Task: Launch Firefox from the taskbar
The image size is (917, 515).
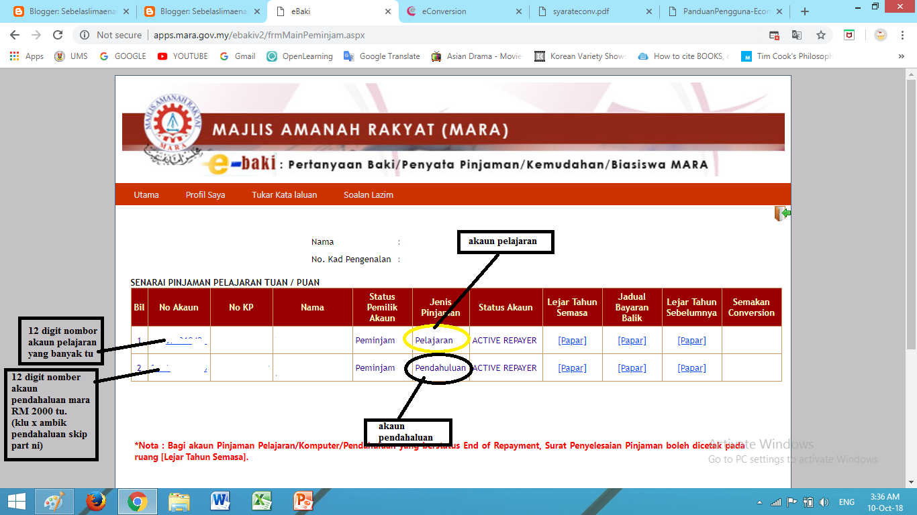Action: (96, 502)
